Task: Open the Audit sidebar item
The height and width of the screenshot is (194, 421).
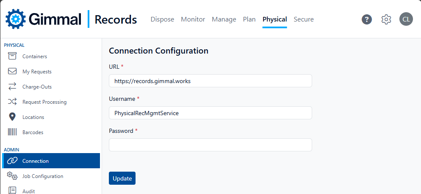Action: [x=29, y=191]
